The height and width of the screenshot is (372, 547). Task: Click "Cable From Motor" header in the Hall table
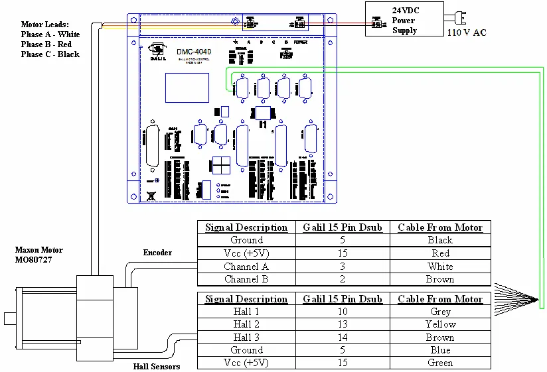pyautogui.click(x=440, y=299)
